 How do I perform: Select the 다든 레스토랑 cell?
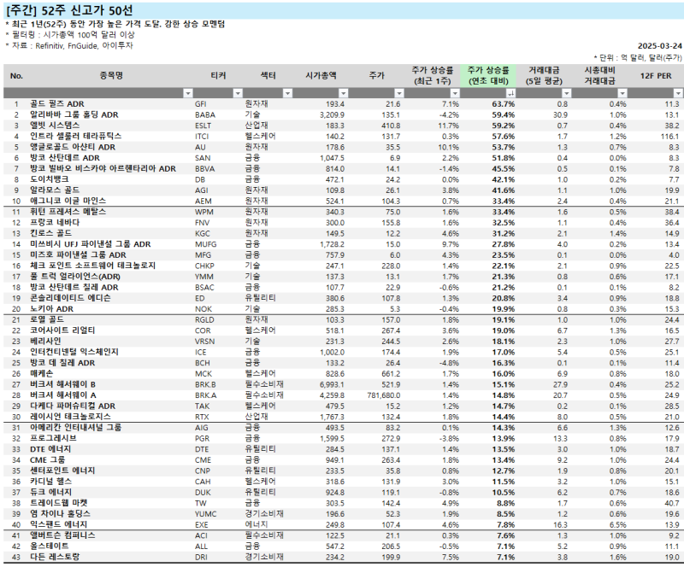pos(55,558)
